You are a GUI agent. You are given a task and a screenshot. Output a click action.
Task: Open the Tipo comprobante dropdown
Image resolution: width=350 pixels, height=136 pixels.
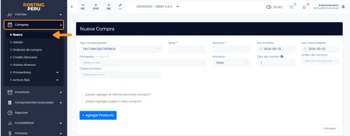[x=121, y=49]
